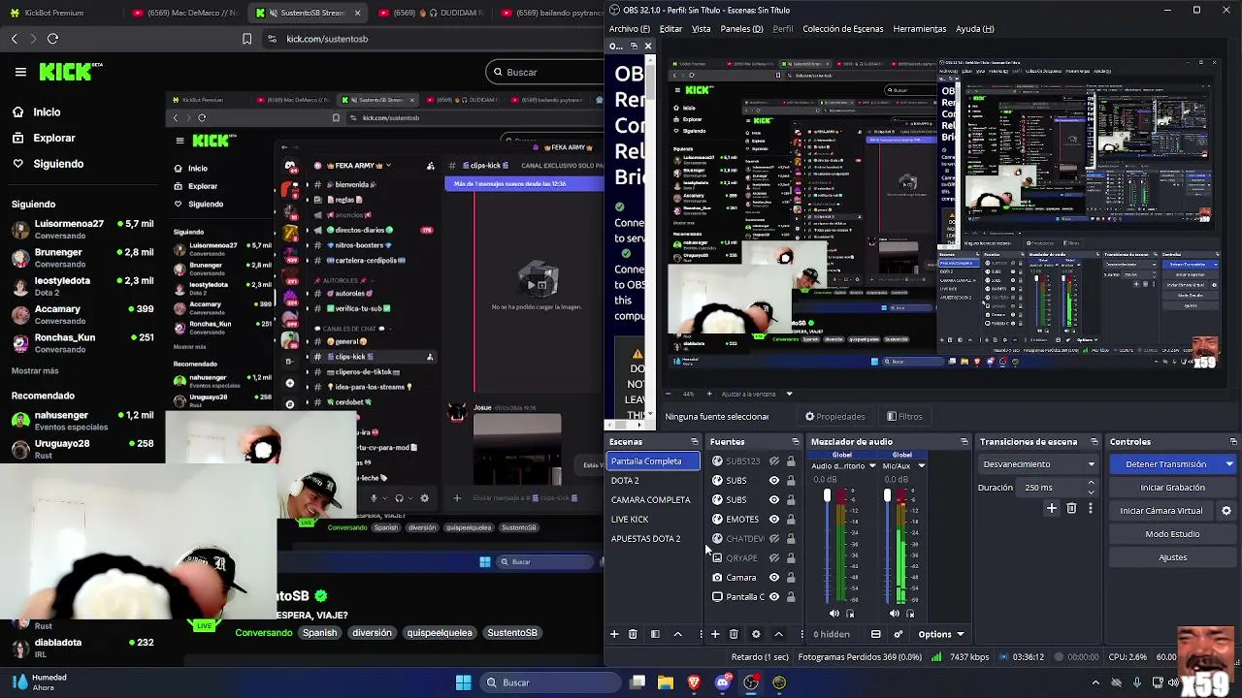Open the Vista menu in OBS
Image resolution: width=1242 pixels, height=698 pixels.
pos(701,29)
